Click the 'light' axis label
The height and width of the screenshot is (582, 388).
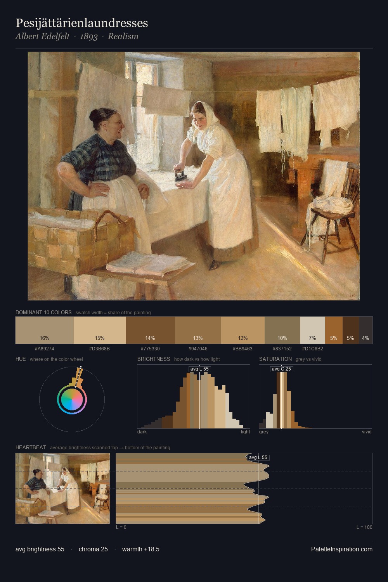[245, 432]
